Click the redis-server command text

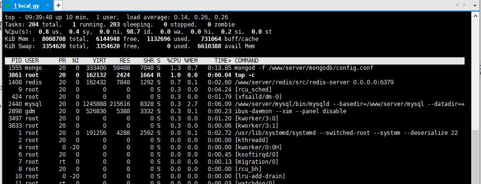(x=314, y=82)
